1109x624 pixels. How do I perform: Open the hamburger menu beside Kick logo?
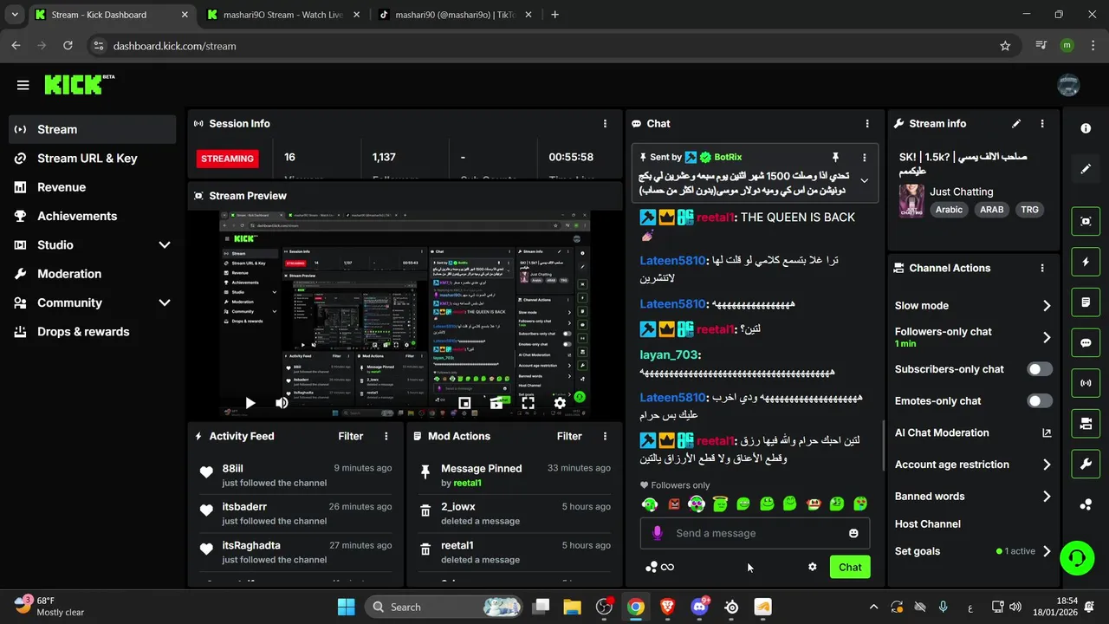click(23, 85)
